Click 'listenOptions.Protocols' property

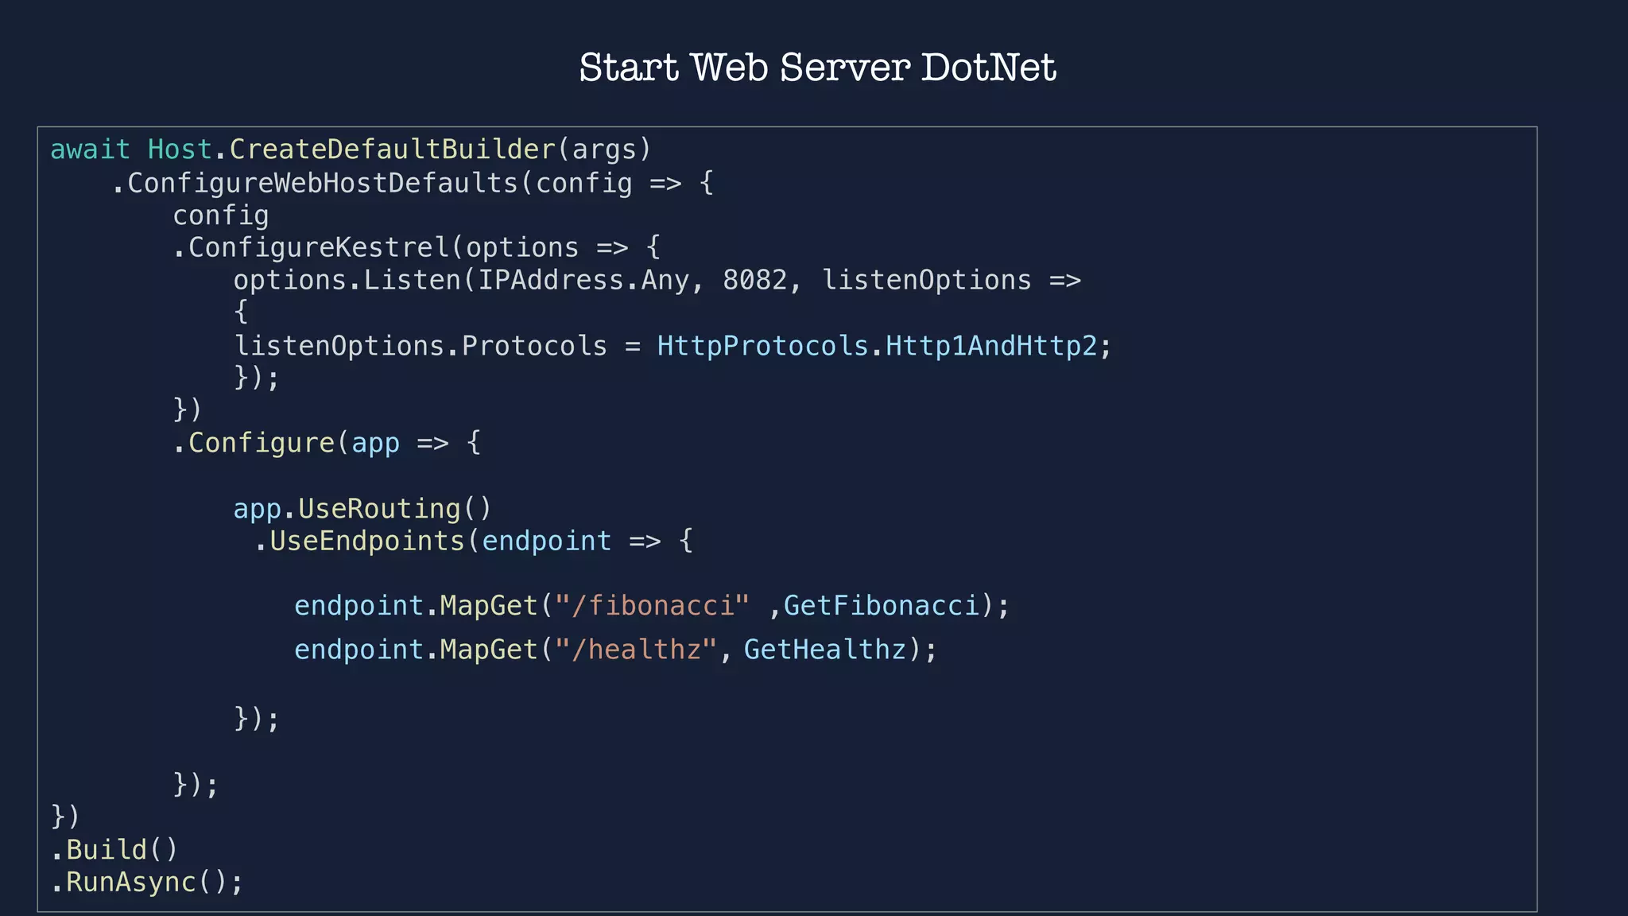[x=421, y=346]
